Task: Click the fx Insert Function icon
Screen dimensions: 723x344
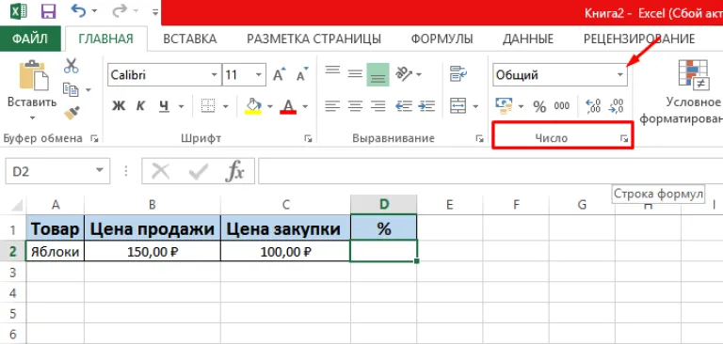Action: pyautogui.click(x=234, y=171)
